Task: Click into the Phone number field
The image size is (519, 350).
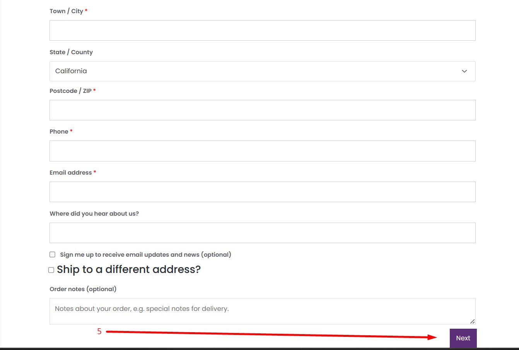Action: (x=262, y=151)
